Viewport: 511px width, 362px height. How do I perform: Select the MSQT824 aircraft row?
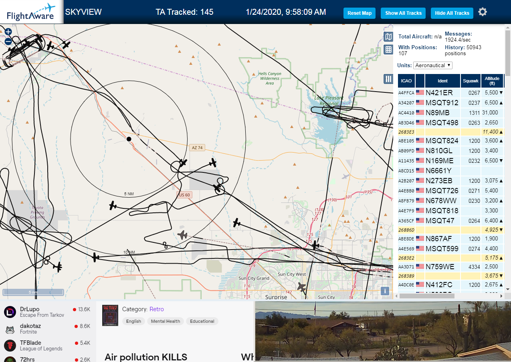tap(450, 140)
